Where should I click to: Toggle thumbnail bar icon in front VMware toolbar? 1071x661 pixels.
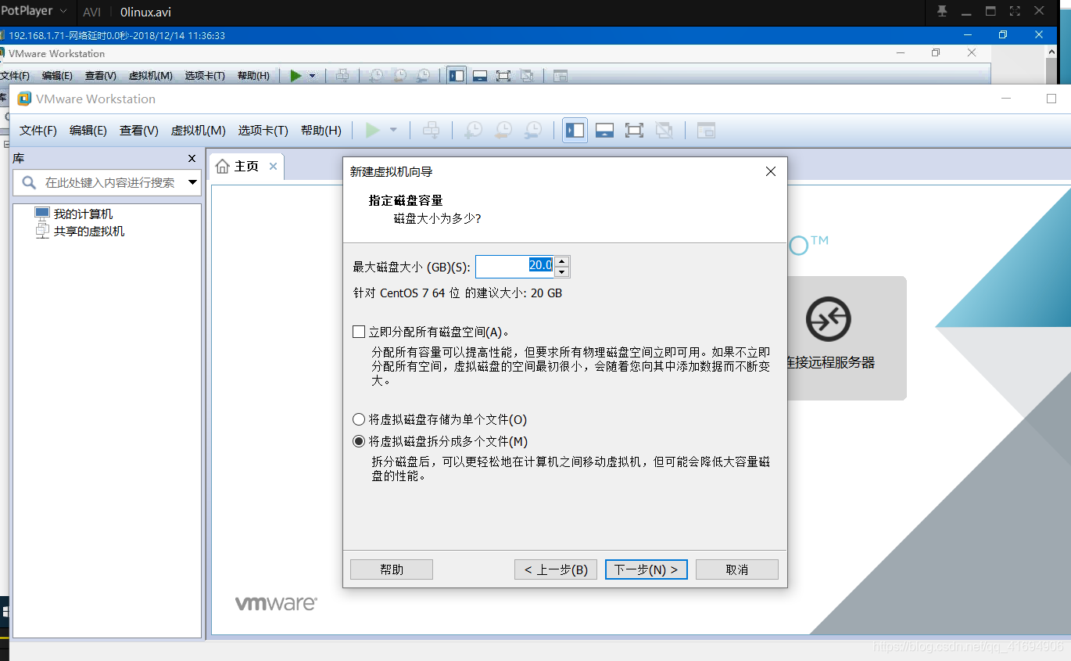604,130
